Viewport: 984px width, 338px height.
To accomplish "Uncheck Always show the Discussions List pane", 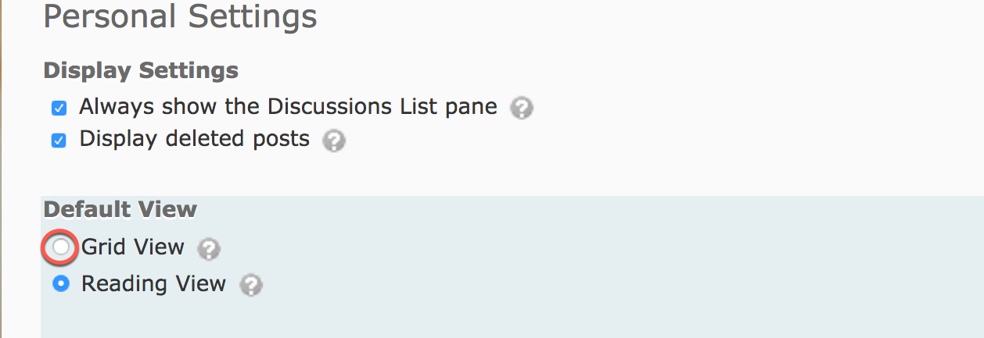I will (x=59, y=108).
